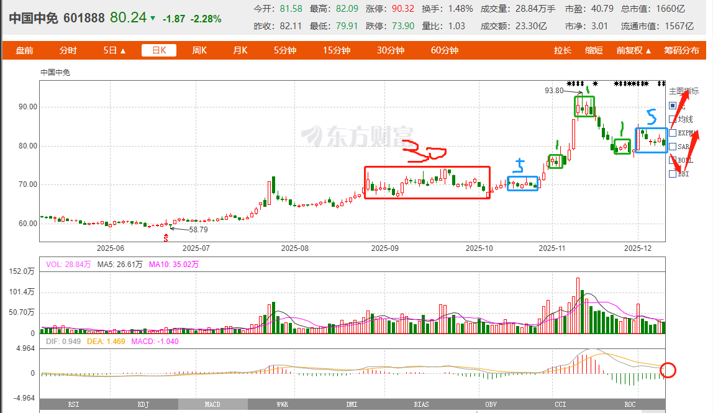Click the 量比 value 1.03
The width and height of the screenshot is (713, 413).
[456, 26]
